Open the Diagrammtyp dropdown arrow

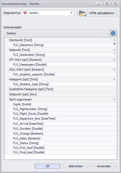(x=71, y=13)
